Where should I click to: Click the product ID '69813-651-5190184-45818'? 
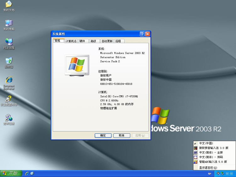point(116,84)
